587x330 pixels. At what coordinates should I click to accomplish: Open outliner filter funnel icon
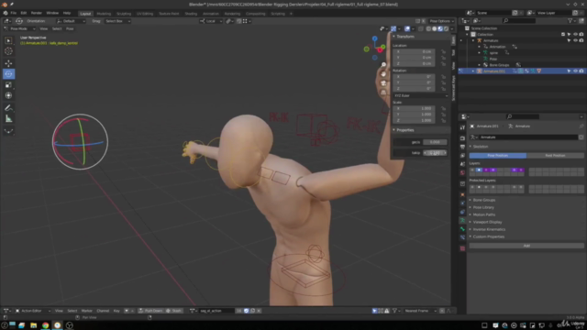[570, 21]
